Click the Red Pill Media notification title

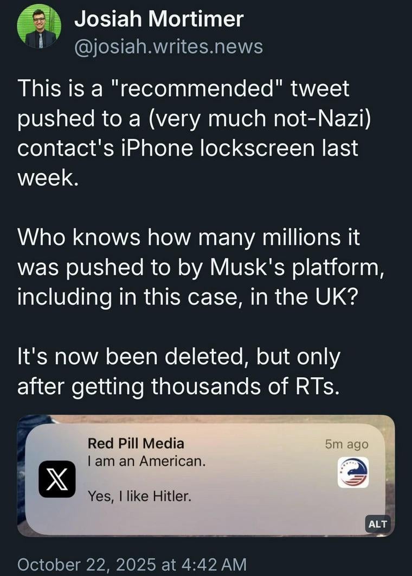click(x=136, y=444)
